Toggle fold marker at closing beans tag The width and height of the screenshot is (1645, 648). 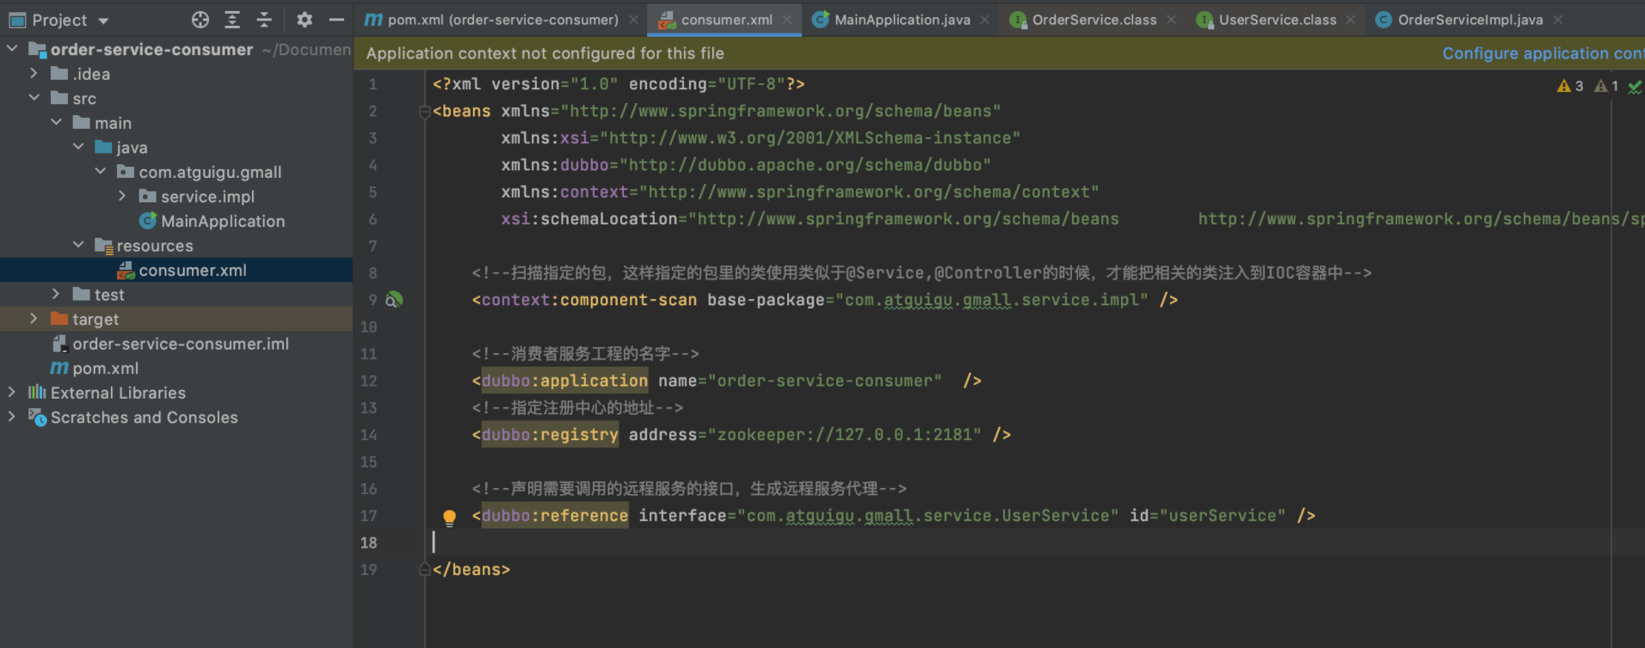point(424,569)
